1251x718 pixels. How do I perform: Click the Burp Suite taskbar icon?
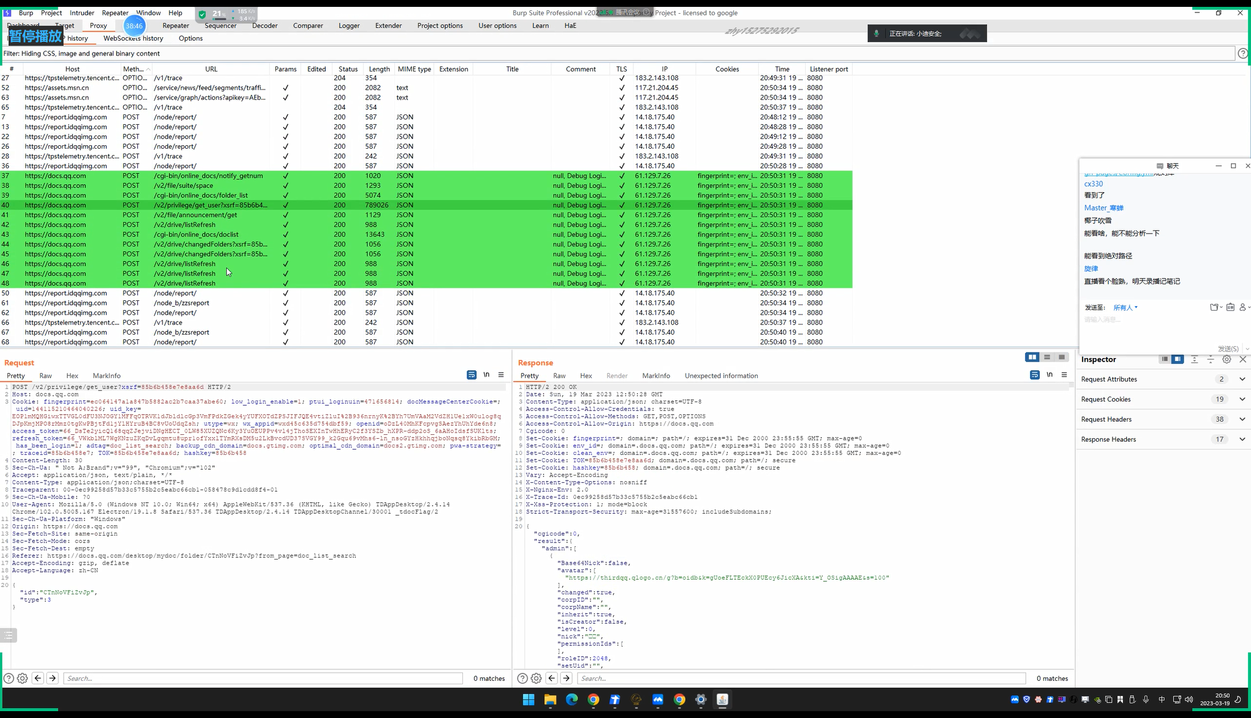(x=722, y=699)
